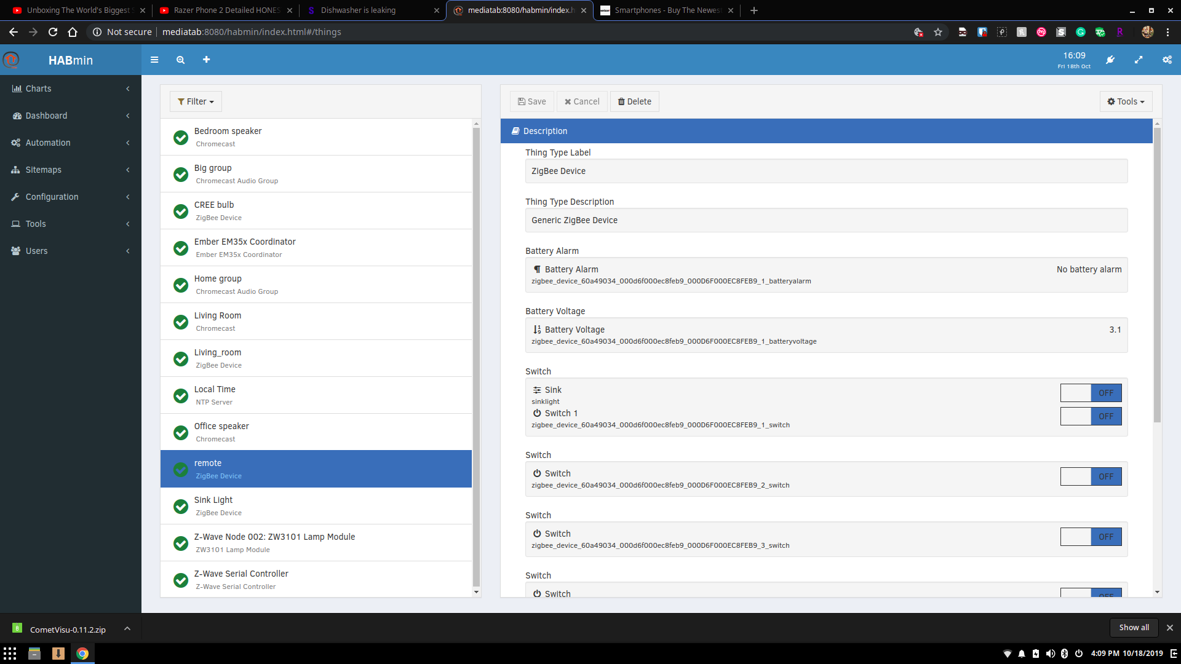Select the Ember EM35x Coordinator thing
Screen dimensions: 1181x664
316,247
